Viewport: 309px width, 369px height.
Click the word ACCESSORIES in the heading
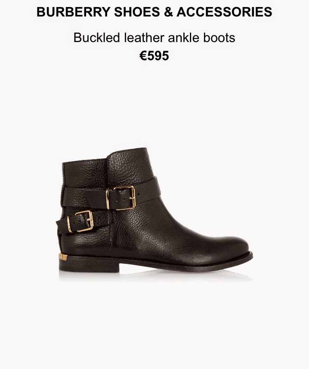(225, 12)
